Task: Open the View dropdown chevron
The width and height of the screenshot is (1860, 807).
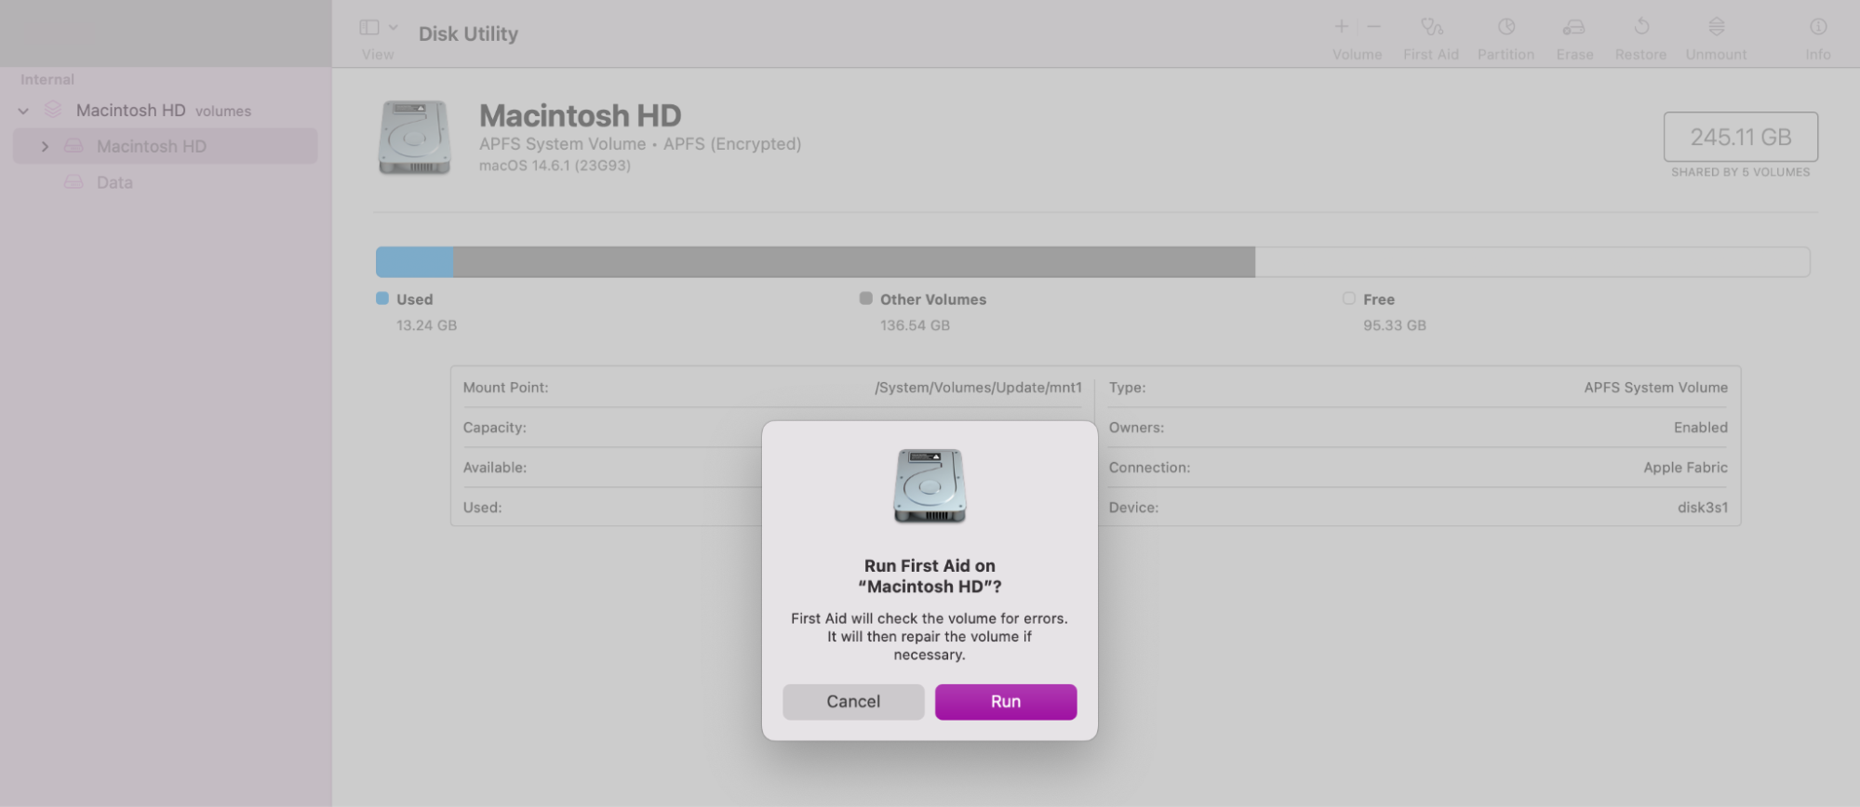Action: click(x=394, y=28)
